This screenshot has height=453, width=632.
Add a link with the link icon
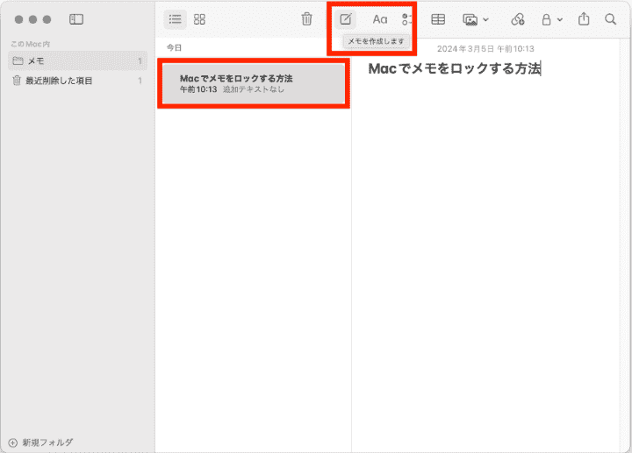518,19
